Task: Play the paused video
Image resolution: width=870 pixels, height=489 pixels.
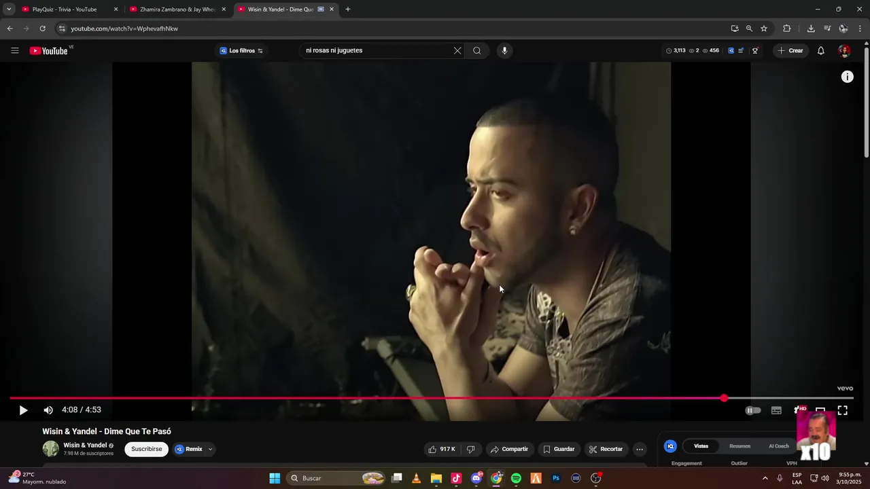Action: 23,410
